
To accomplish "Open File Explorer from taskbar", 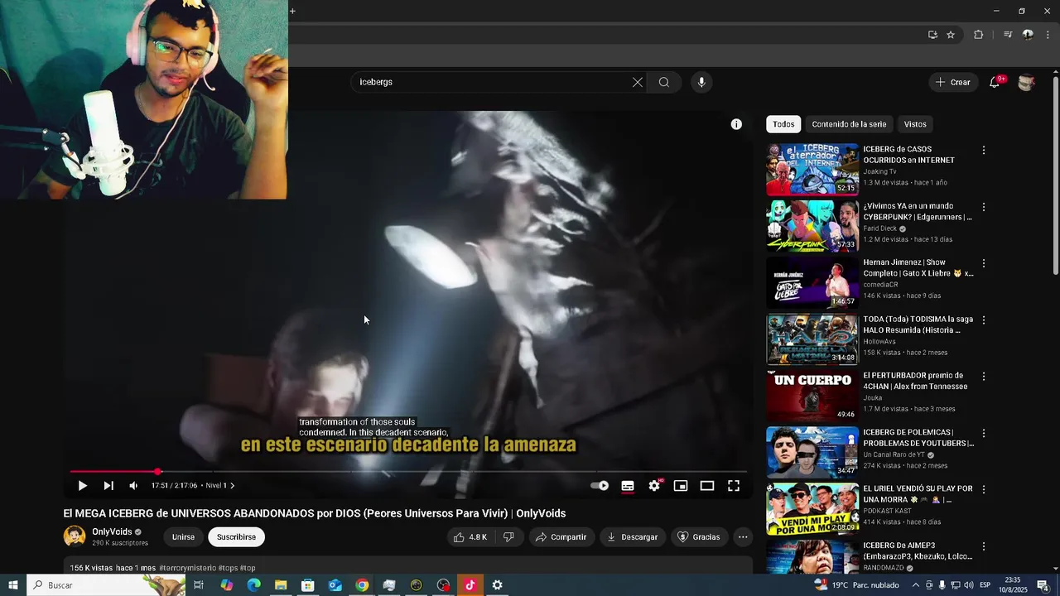I will 281,585.
